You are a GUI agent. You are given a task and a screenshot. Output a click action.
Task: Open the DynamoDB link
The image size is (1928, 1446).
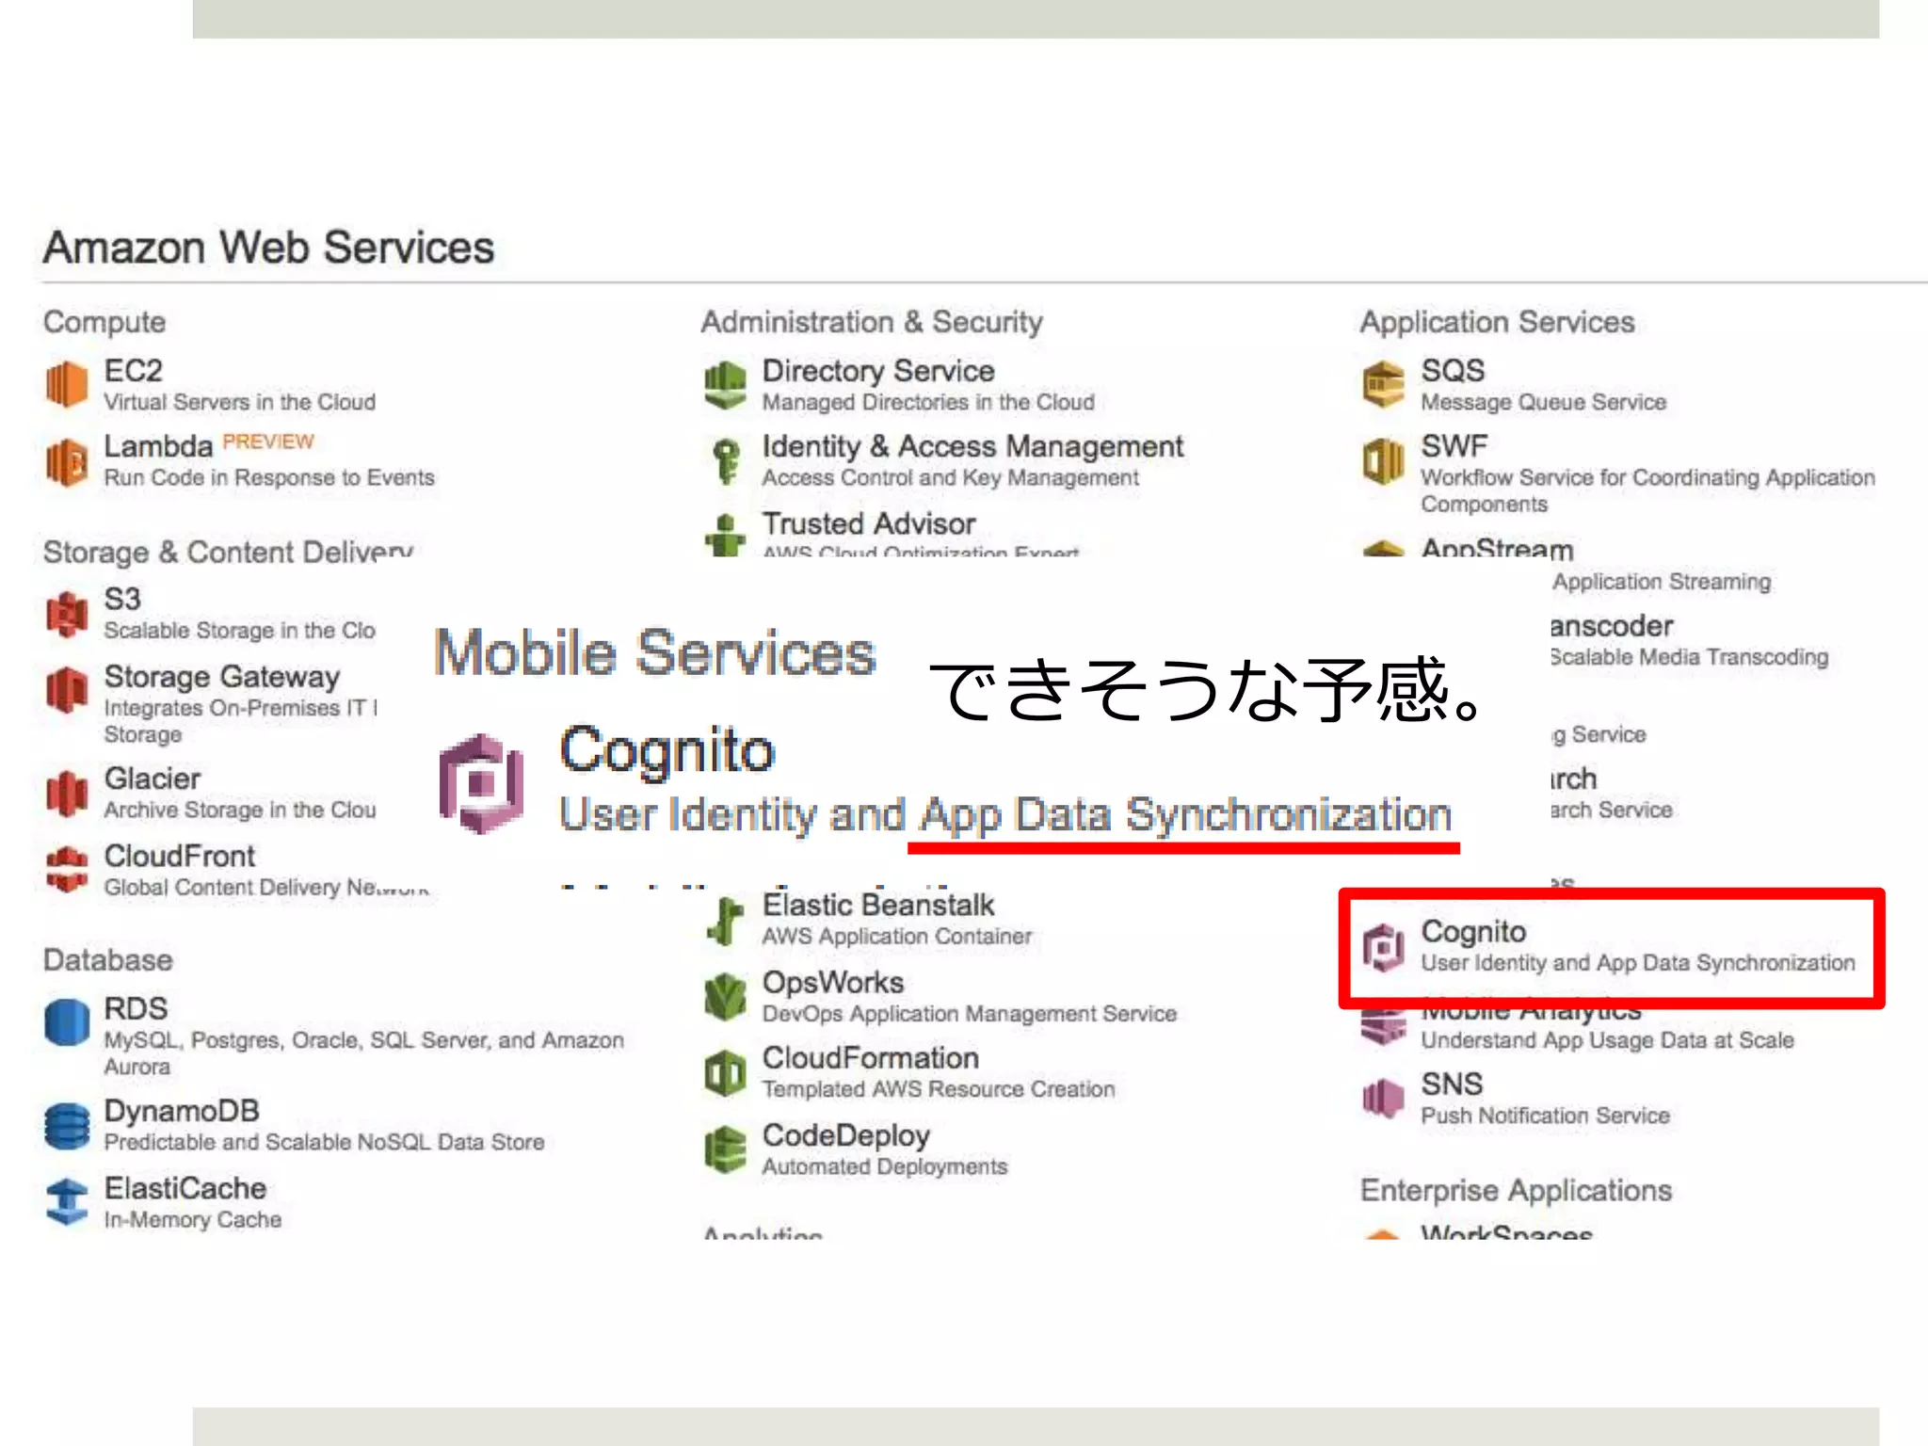pyautogui.click(x=181, y=1111)
